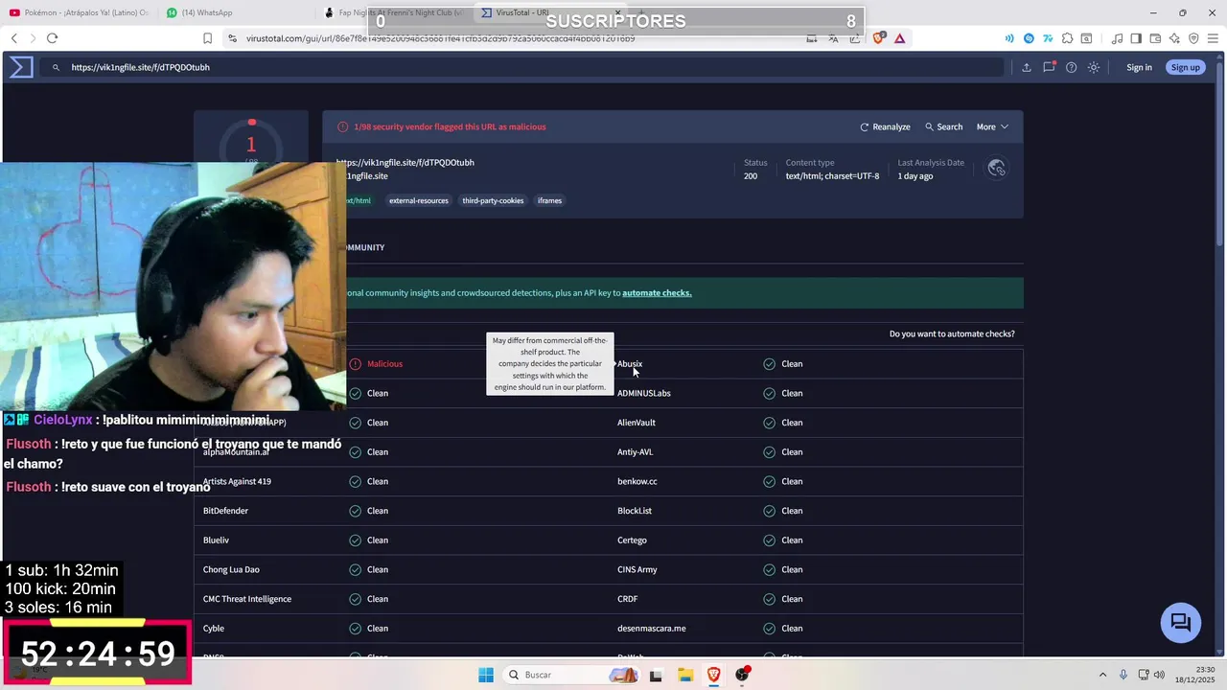Click the site settings icon in address bar
The image size is (1227, 690).
coord(232,38)
